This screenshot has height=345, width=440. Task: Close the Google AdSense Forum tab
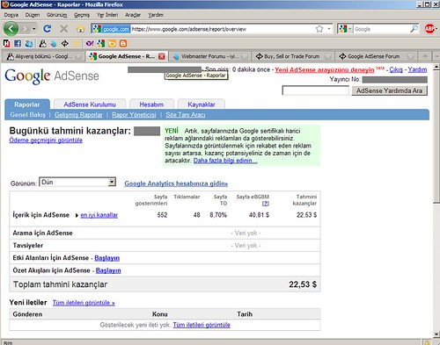coord(412,56)
